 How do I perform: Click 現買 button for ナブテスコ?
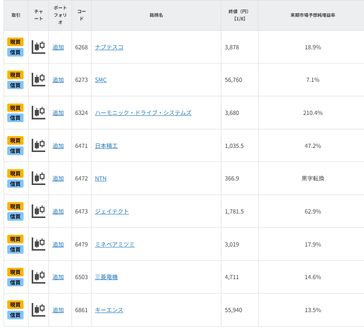pos(15,42)
